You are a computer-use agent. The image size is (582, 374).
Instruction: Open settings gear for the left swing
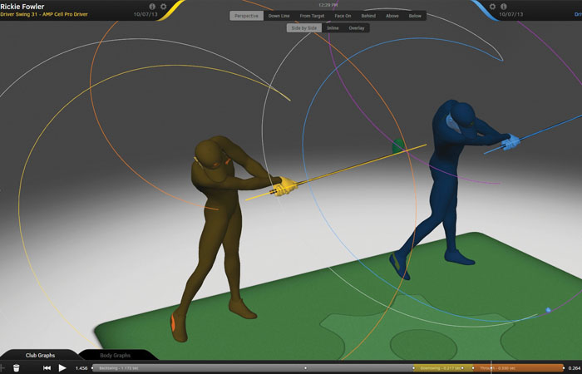tap(164, 7)
